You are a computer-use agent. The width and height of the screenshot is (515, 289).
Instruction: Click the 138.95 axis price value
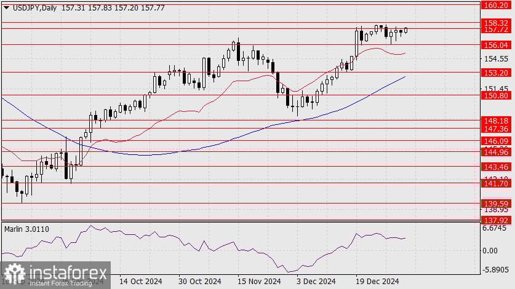pos(497,210)
